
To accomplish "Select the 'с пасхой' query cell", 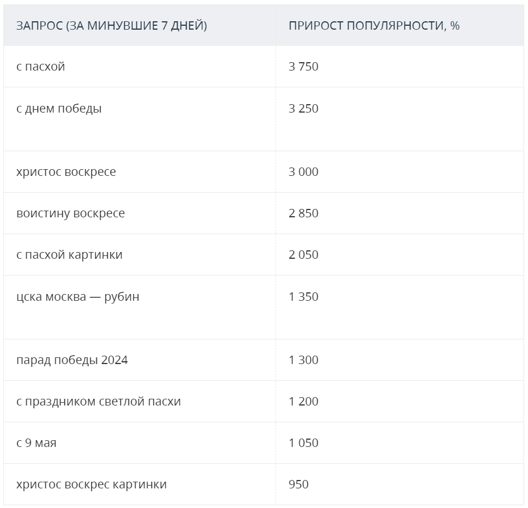I will point(40,67).
